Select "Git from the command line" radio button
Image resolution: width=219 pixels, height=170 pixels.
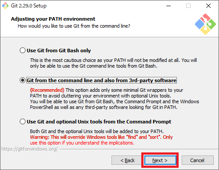(22, 80)
